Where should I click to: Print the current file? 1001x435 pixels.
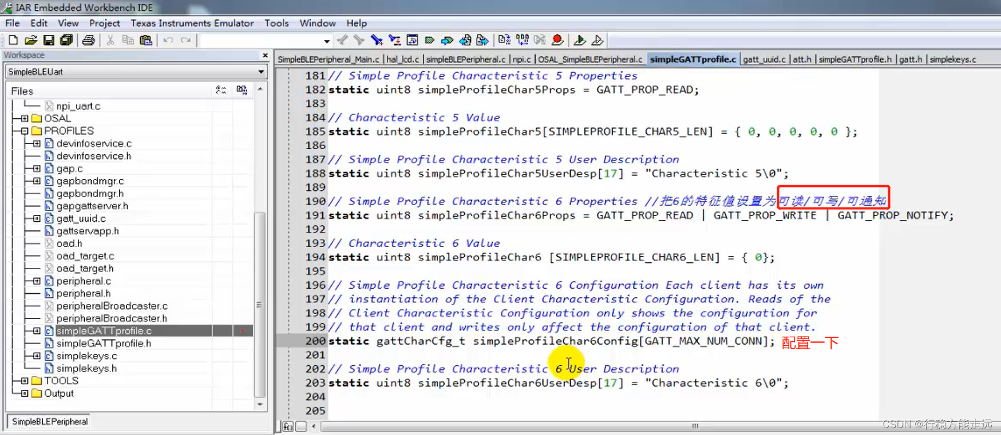pos(88,40)
